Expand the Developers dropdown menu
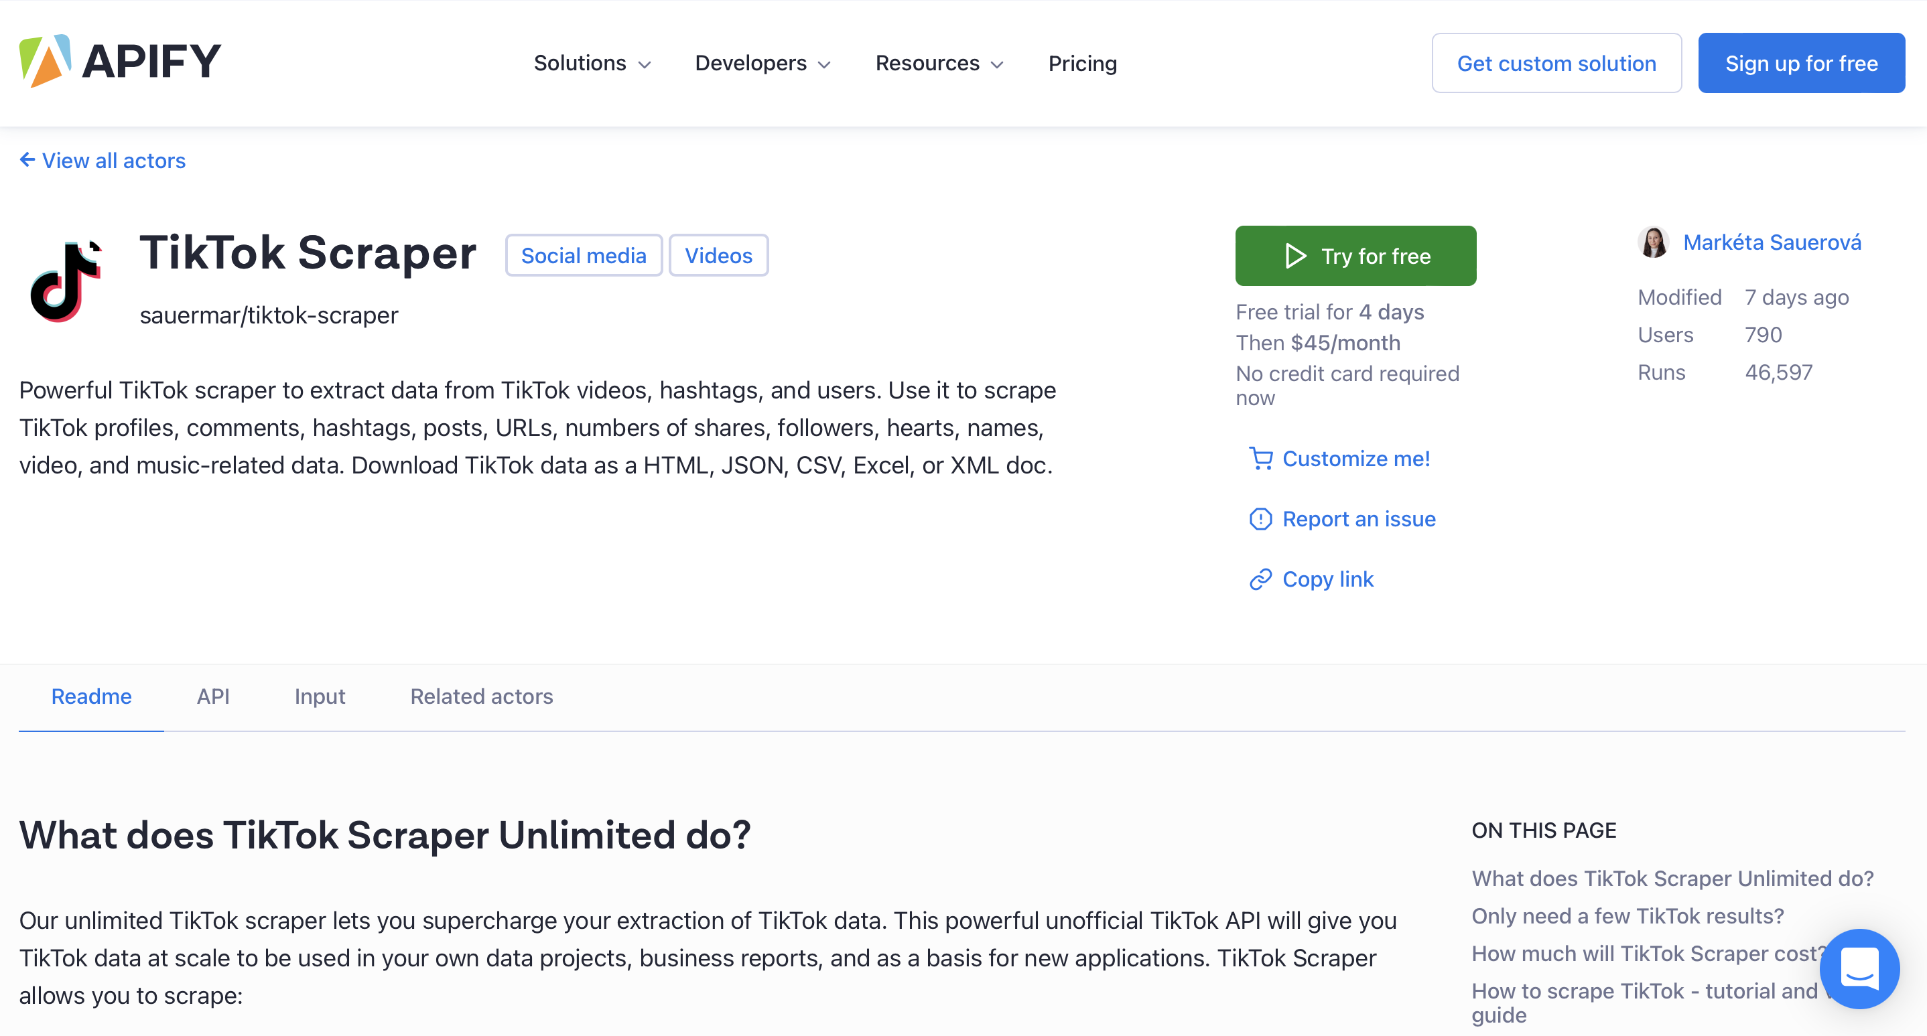 (763, 64)
